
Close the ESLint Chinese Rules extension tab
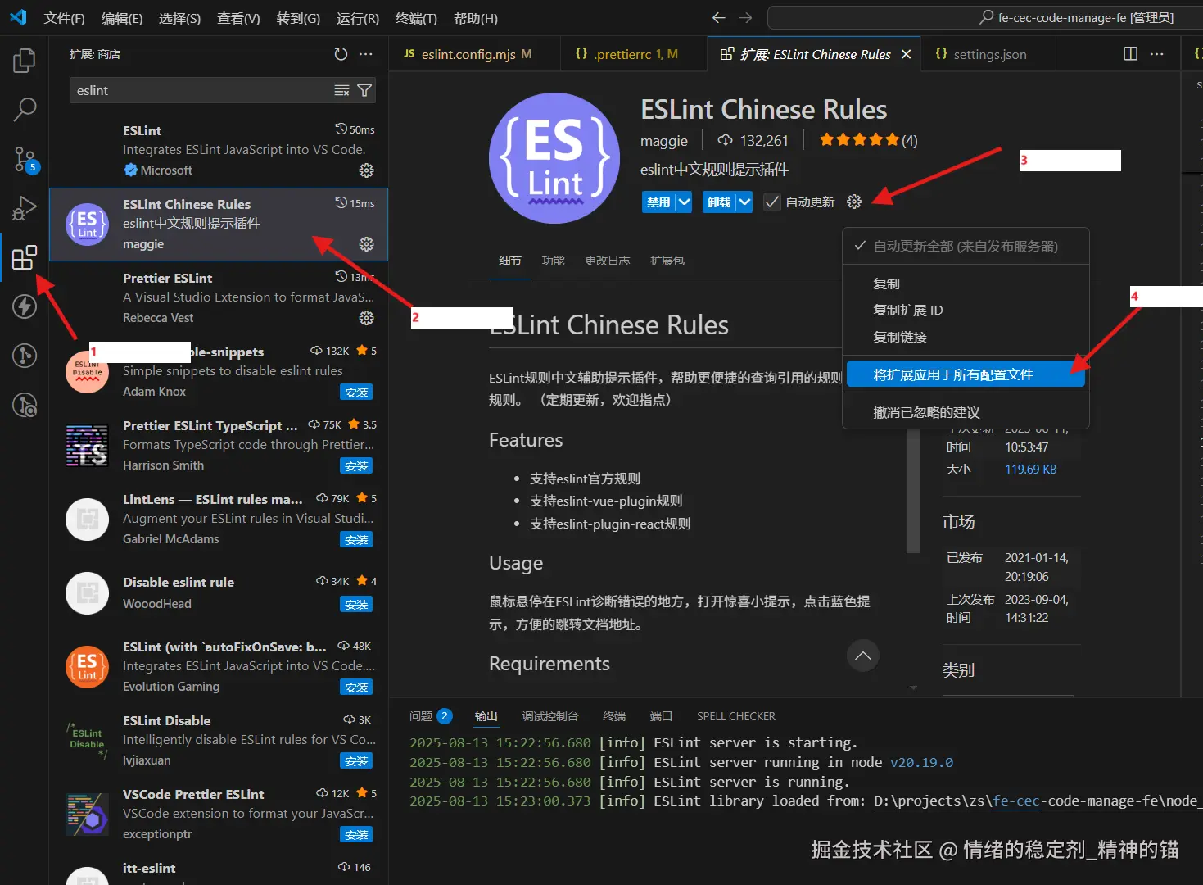click(906, 54)
